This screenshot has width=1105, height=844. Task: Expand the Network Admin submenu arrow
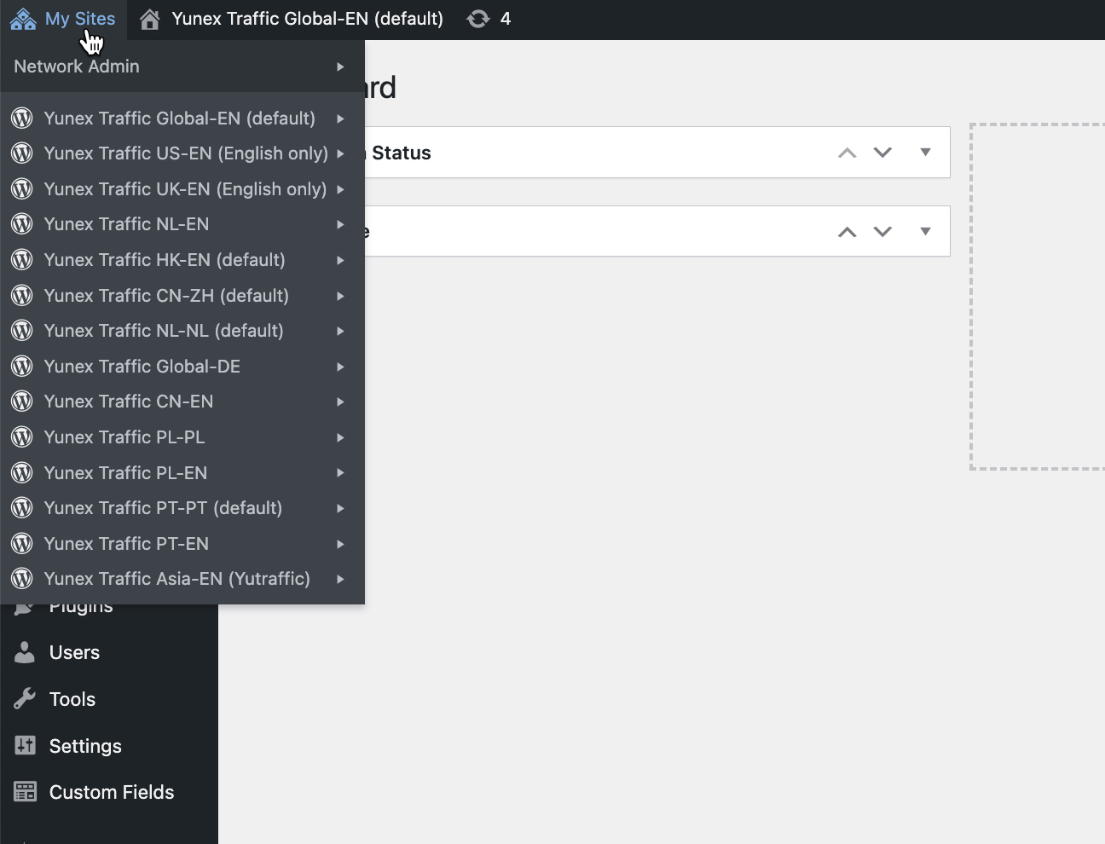coord(340,66)
